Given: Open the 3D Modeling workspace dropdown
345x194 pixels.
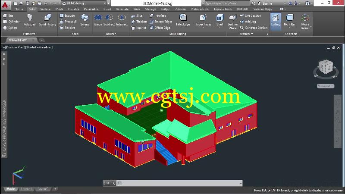Looking at the screenshot, I should coord(84,3).
